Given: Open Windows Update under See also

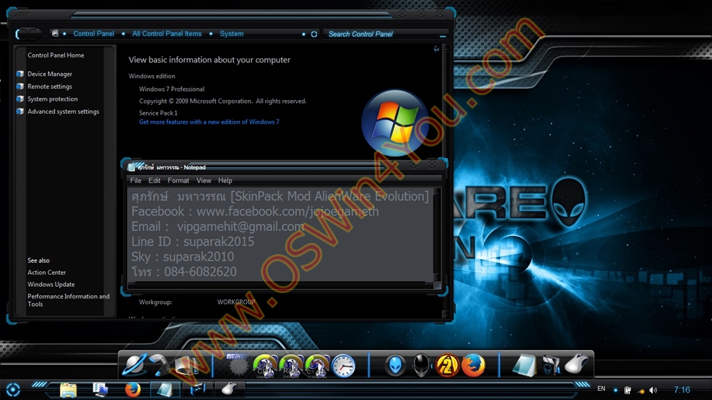Looking at the screenshot, I should pos(51,284).
